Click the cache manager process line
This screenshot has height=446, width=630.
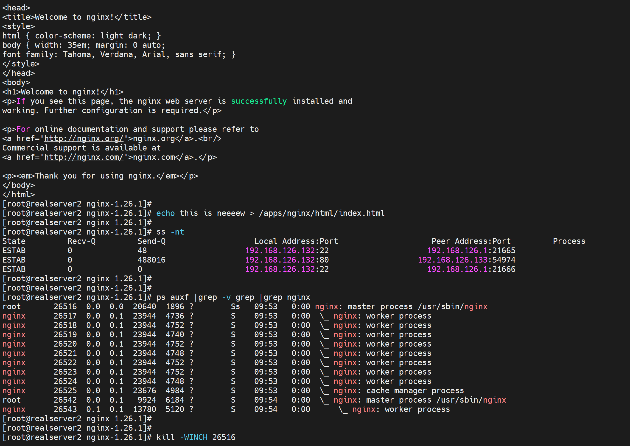pos(415,391)
